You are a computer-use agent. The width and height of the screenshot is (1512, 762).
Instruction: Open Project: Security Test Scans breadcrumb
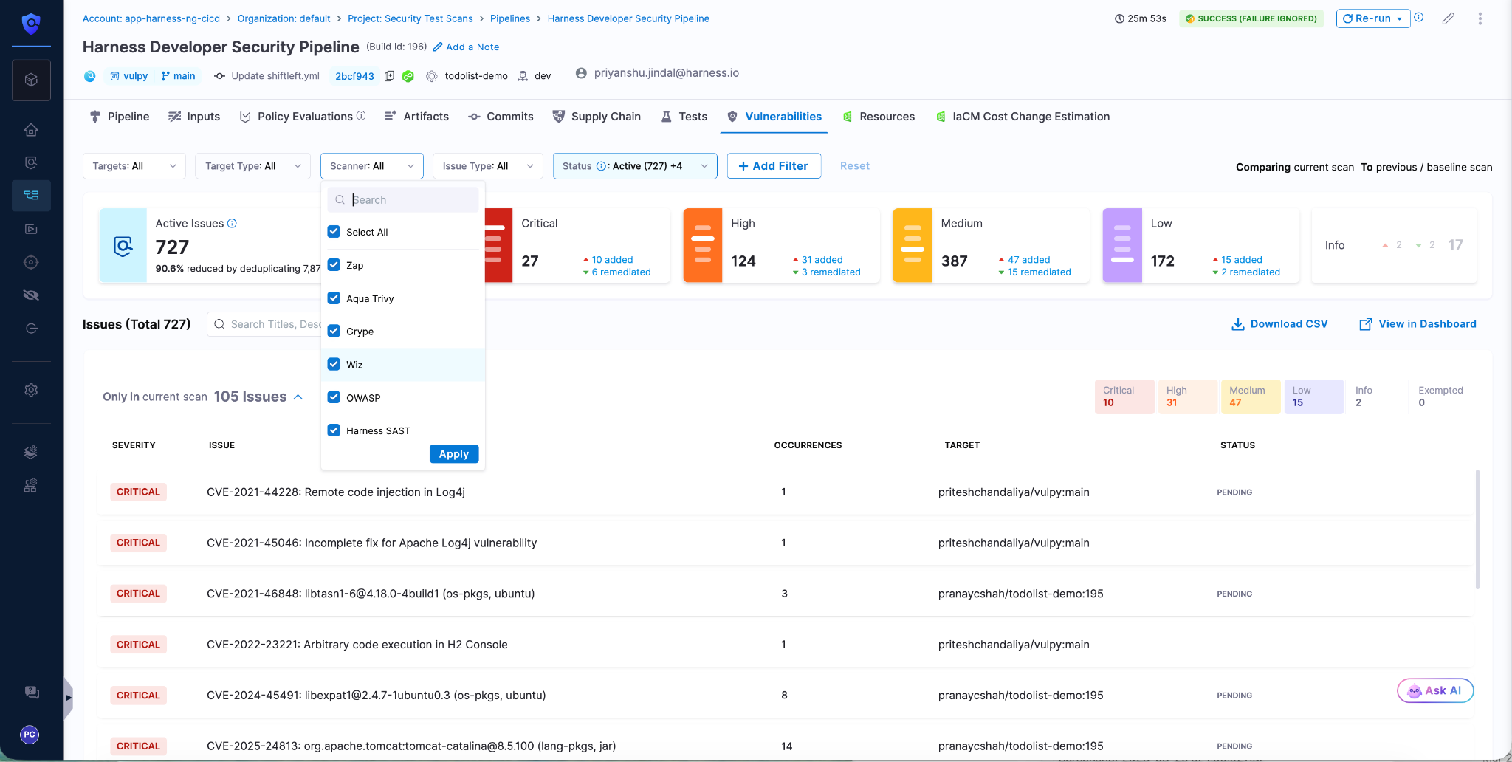pos(410,18)
